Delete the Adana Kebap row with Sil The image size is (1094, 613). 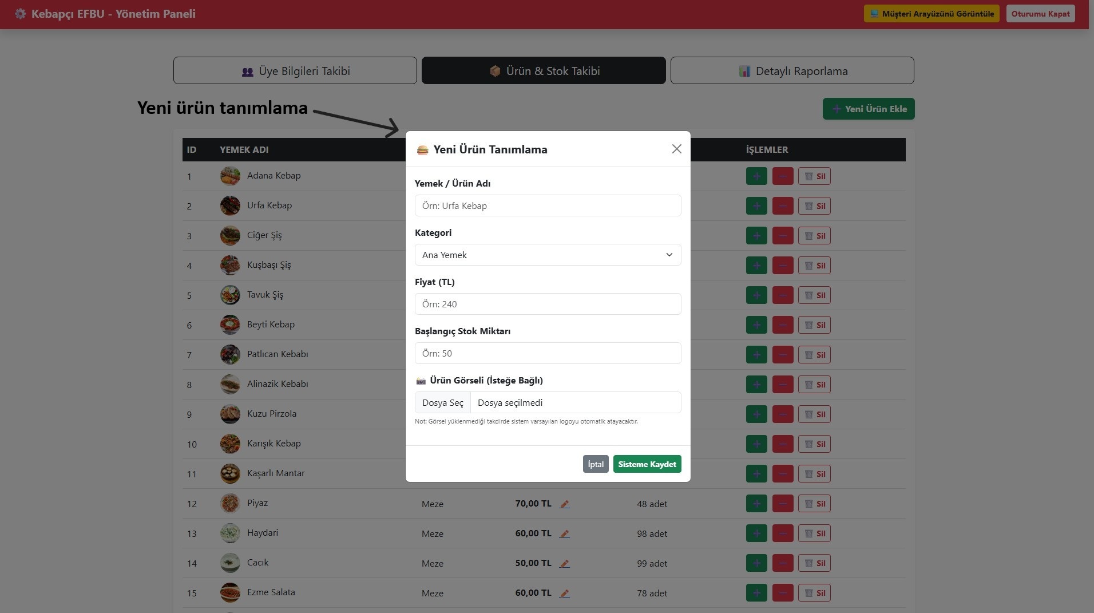click(x=814, y=176)
